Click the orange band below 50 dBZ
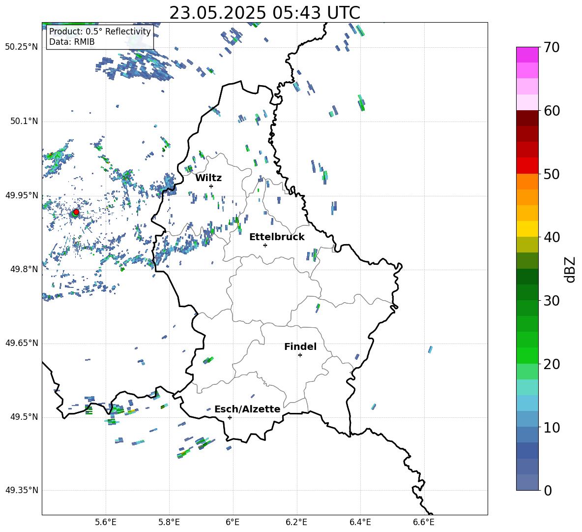The image size is (582, 532). tap(527, 181)
